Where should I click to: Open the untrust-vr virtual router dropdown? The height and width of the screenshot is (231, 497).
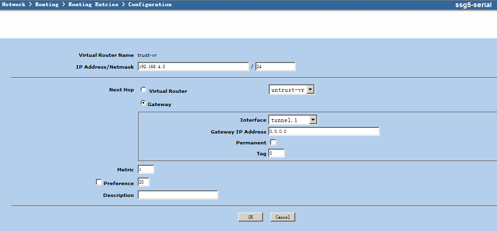click(x=291, y=90)
